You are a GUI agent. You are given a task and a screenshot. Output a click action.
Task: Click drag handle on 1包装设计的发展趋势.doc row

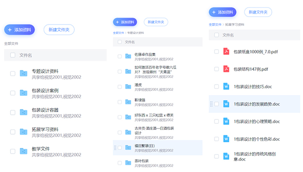pyautogui.click(x=211, y=104)
